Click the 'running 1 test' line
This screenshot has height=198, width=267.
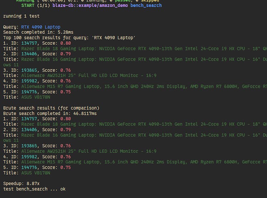pos(21,16)
